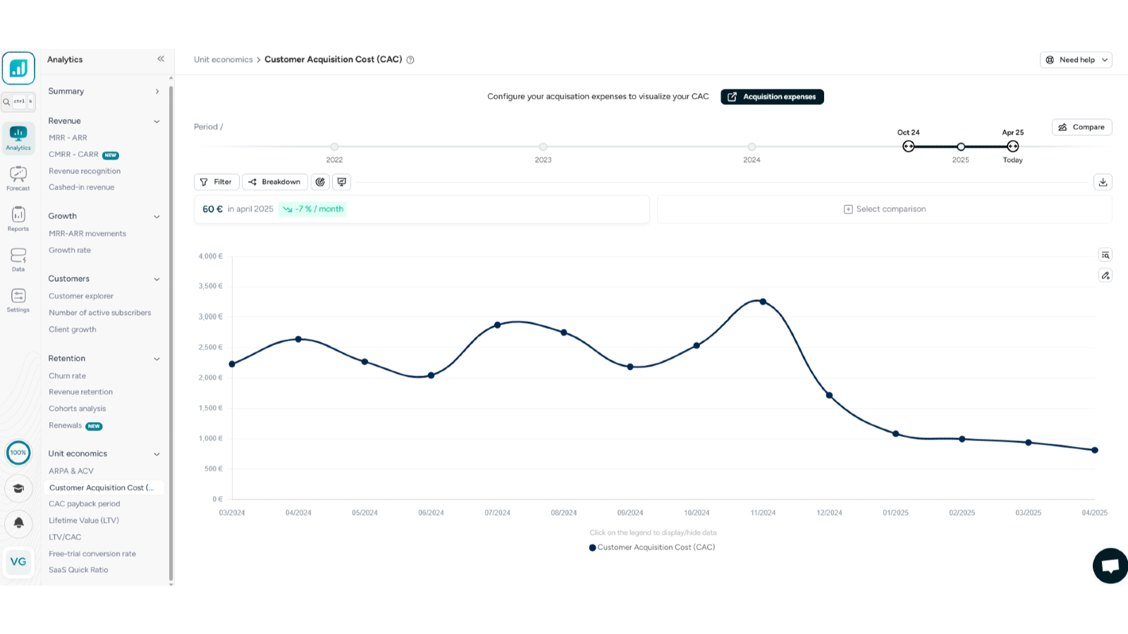Open the Reports icon in left rail
Viewport: 1128px width, 634px height.
(x=18, y=218)
